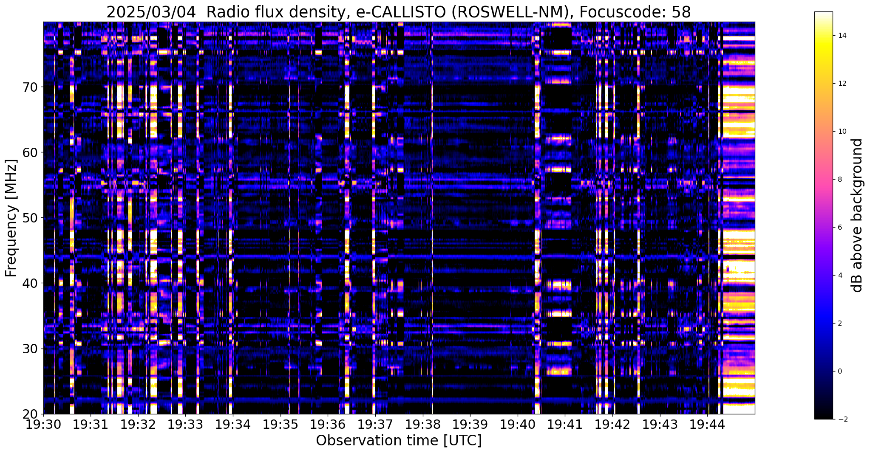Click the 19:41 time tick label
Viewport: 870px width, 453px height.
(564, 424)
